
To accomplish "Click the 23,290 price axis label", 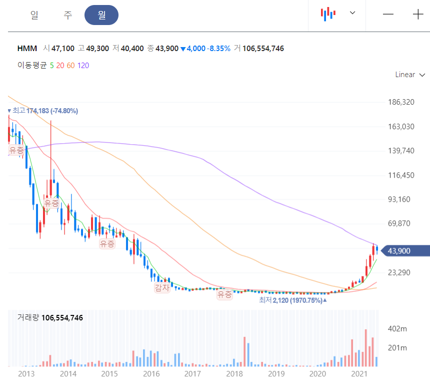I will click(x=399, y=272).
